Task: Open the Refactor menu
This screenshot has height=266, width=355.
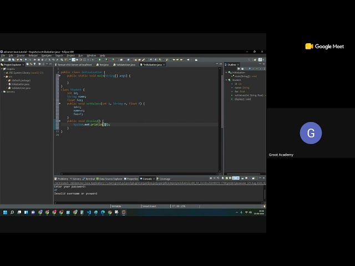Action: coord(33,55)
